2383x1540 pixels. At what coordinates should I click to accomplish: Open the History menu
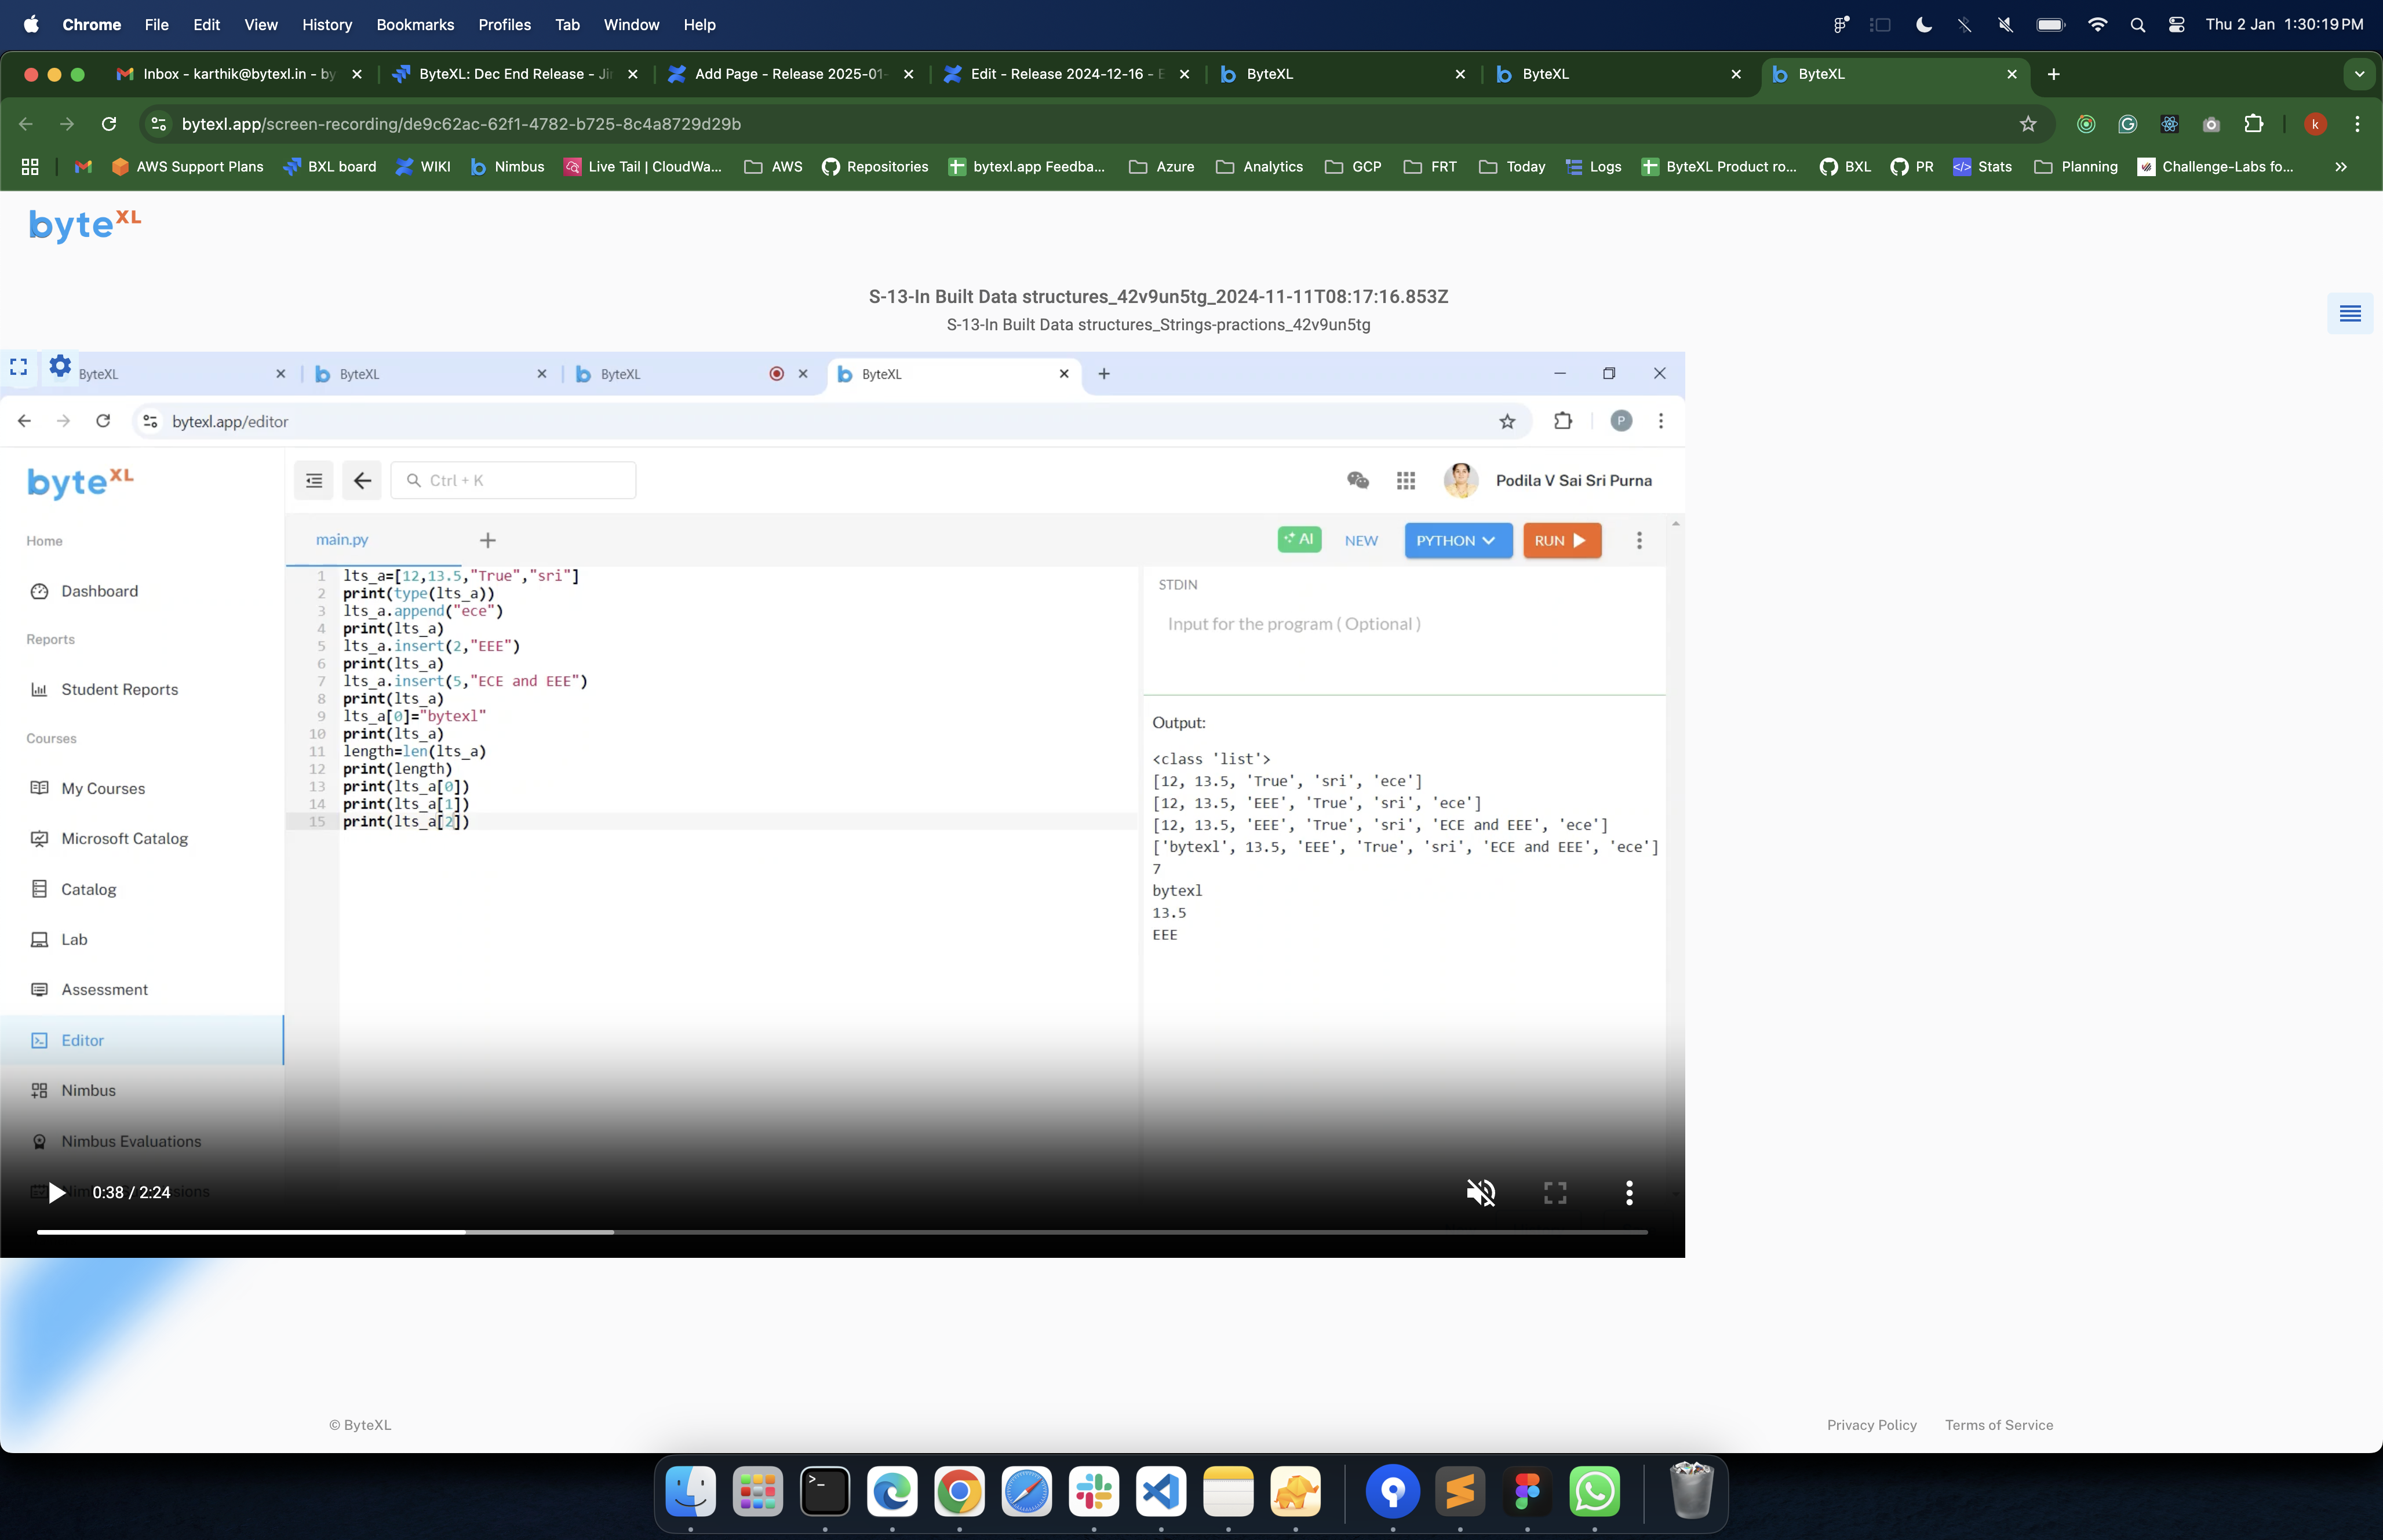point(327,24)
